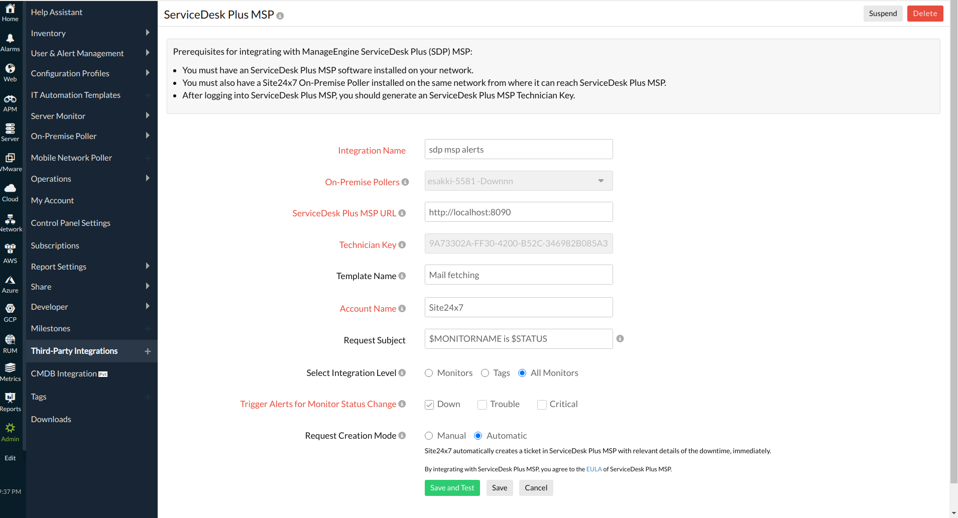Screen dimensions: 958x518
Task: Navigate to the Network section
Action: (11, 222)
